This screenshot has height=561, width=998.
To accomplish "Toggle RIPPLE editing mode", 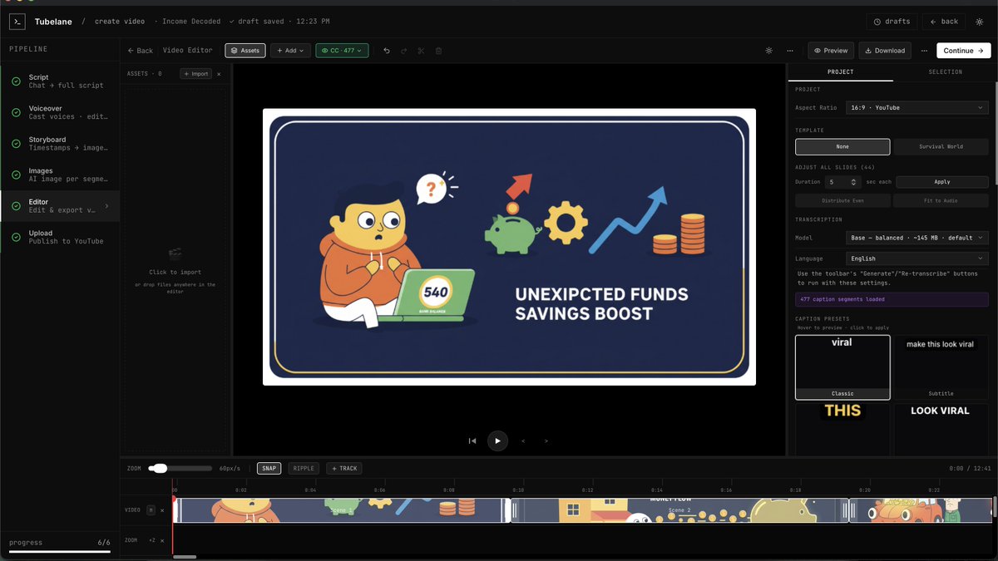I will click(x=304, y=468).
